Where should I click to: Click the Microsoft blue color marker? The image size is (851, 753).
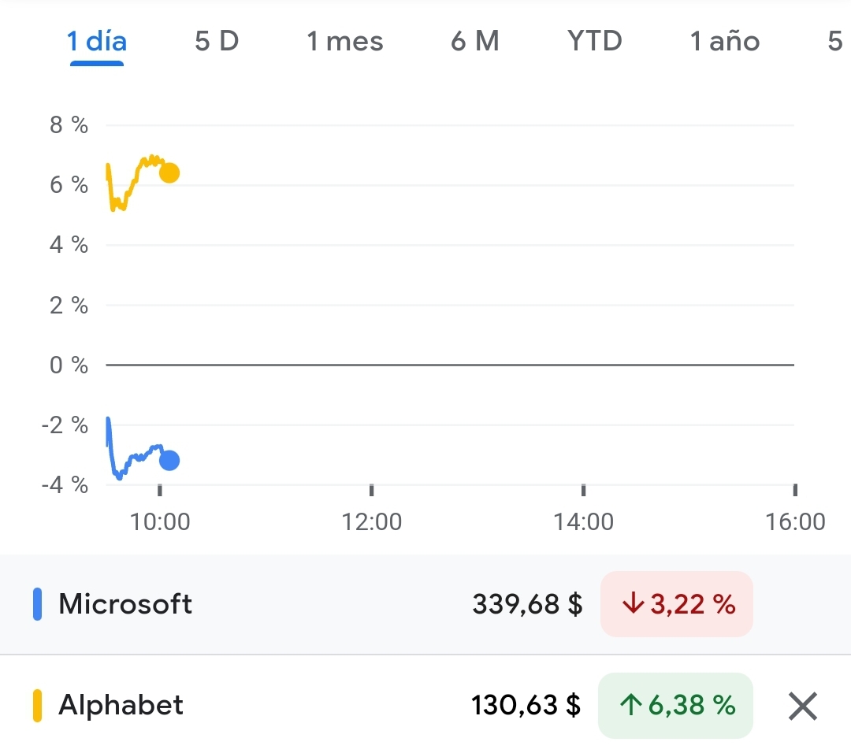(x=37, y=604)
